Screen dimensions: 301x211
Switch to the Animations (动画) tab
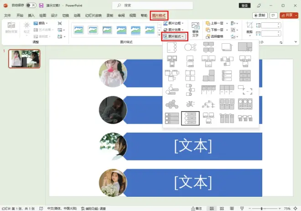point(77,15)
